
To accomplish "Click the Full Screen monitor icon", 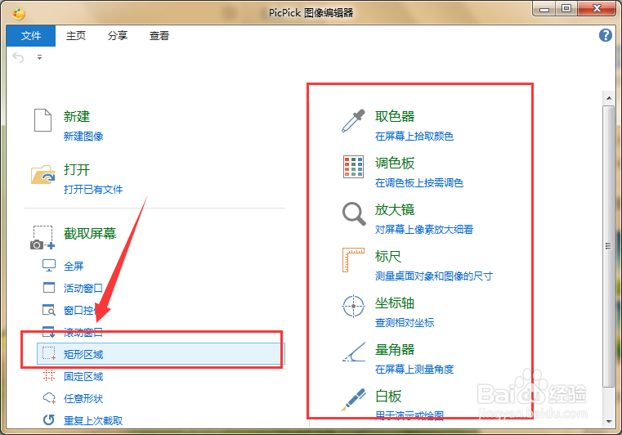I will click(49, 266).
